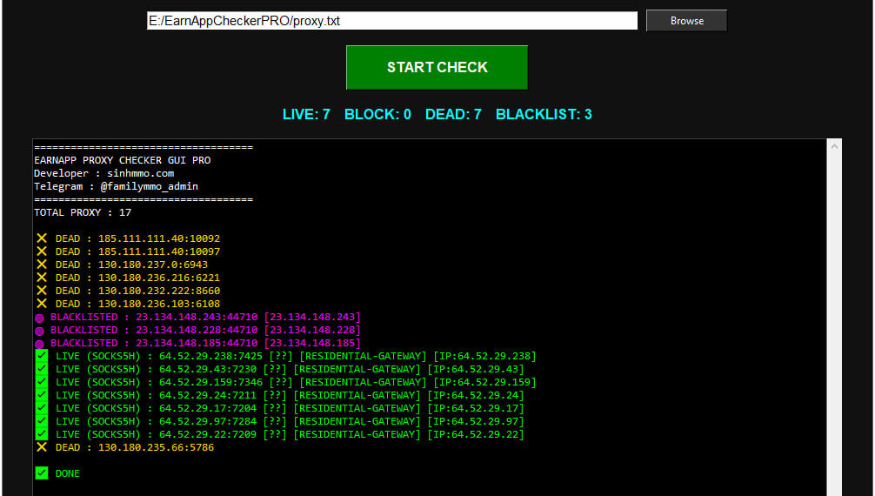Focus the proxy.txt file path field
The image size is (875, 496).
click(x=391, y=21)
